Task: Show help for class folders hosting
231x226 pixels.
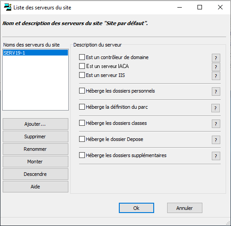Action: (x=216, y=124)
